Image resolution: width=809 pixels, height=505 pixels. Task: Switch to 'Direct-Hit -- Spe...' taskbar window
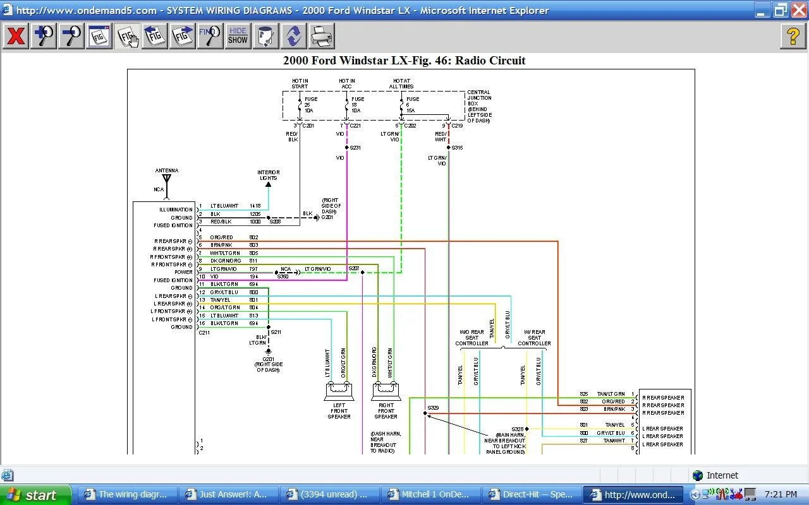point(531,494)
